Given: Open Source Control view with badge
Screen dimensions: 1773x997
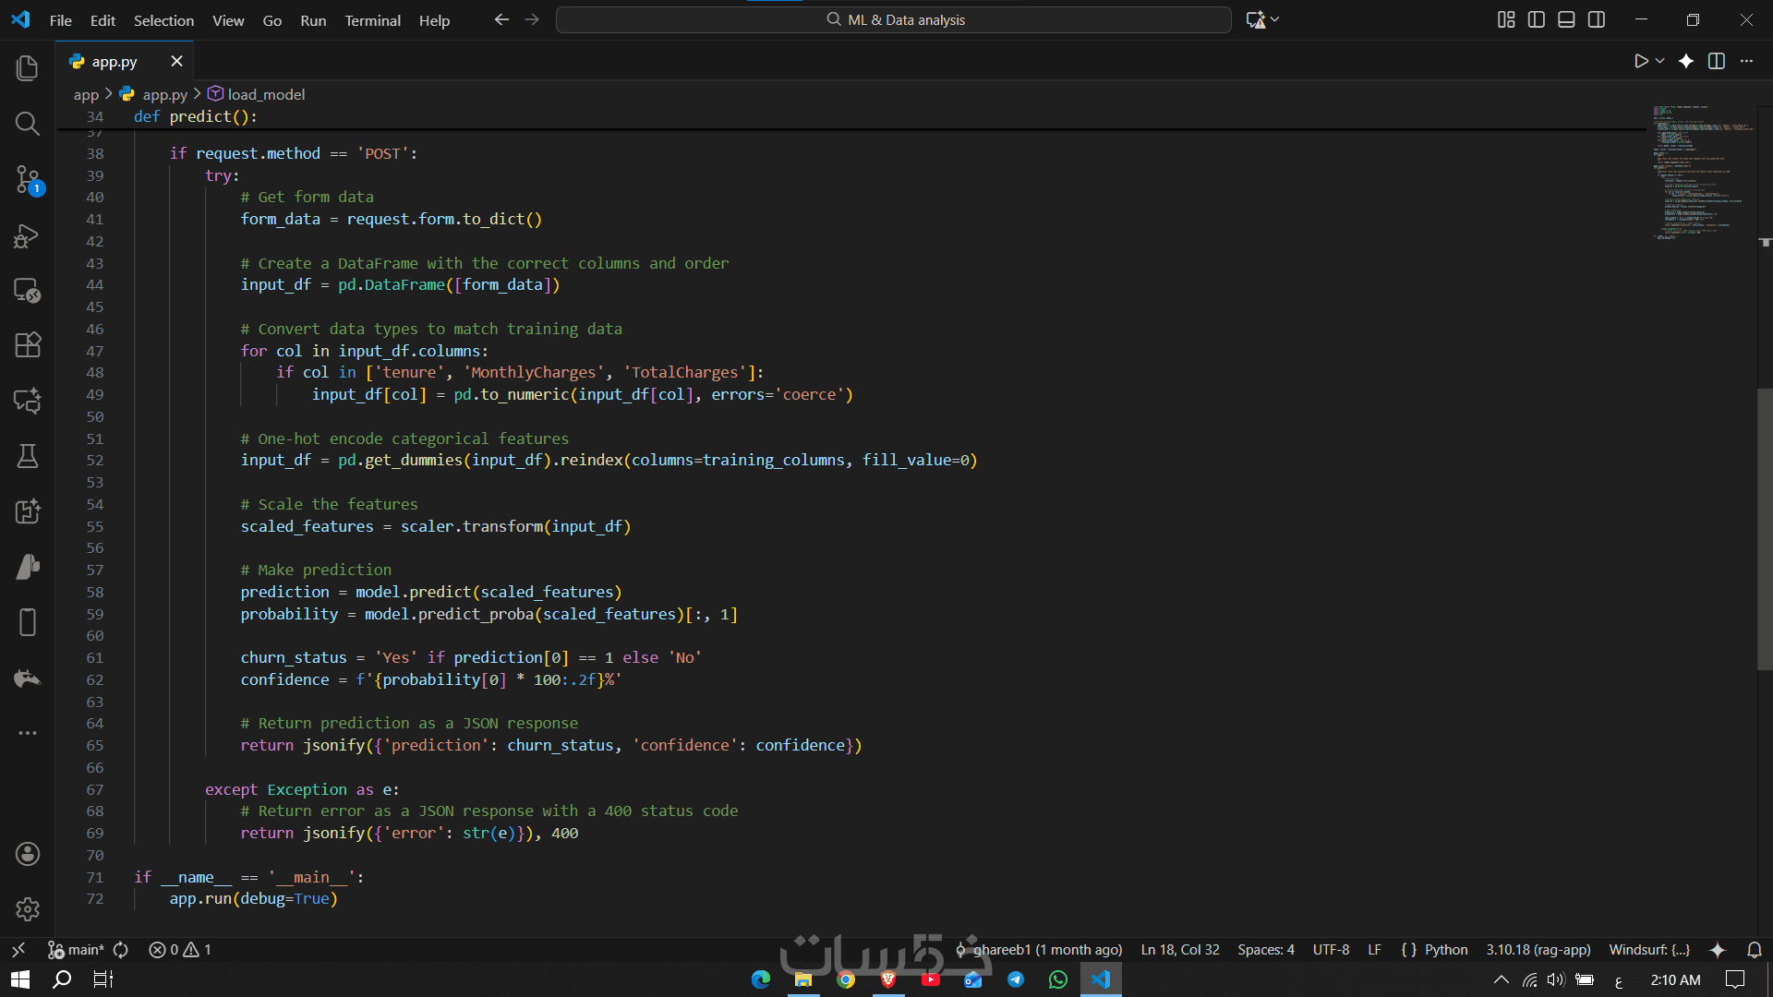Looking at the screenshot, I should [x=28, y=179].
